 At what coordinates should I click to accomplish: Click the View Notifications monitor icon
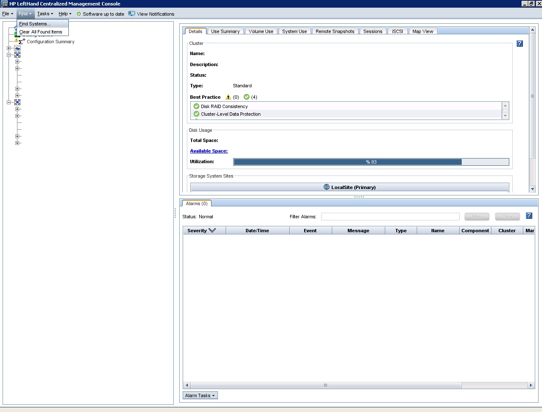(x=132, y=14)
